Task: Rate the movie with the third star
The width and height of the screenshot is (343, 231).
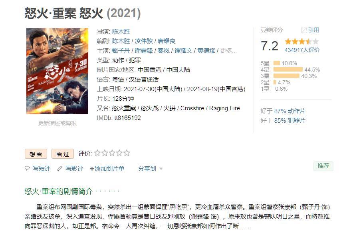Action: coord(112,153)
